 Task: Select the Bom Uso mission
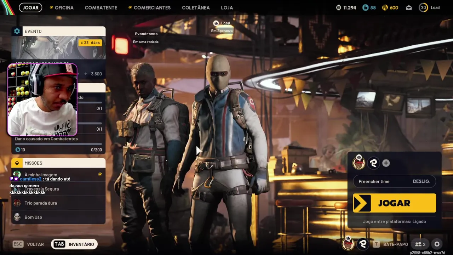[x=58, y=217]
